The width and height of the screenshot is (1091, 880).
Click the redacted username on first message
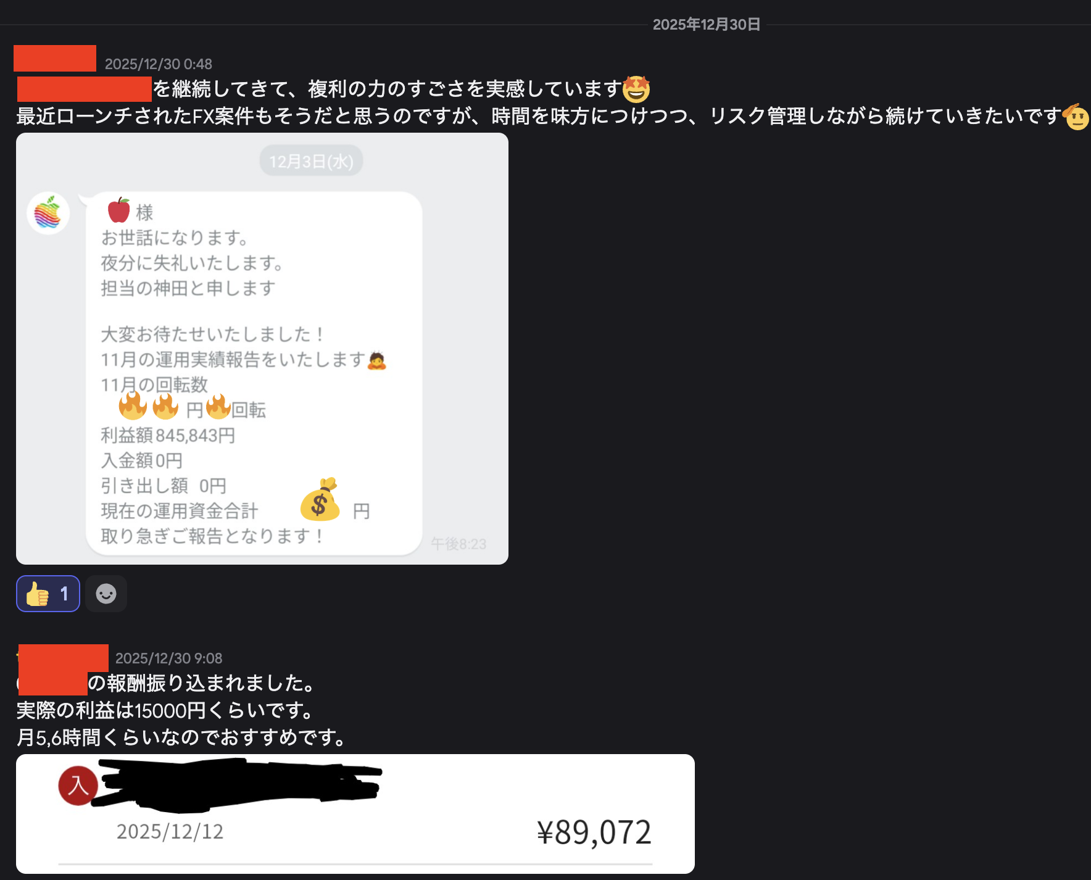coord(55,59)
